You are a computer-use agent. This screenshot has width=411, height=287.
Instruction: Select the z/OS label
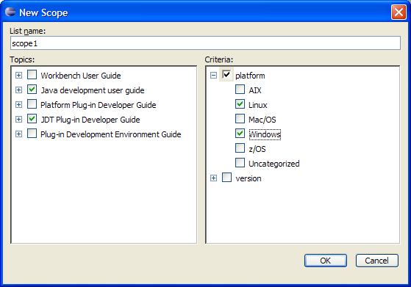pyautogui.click(x=257, y=149)
